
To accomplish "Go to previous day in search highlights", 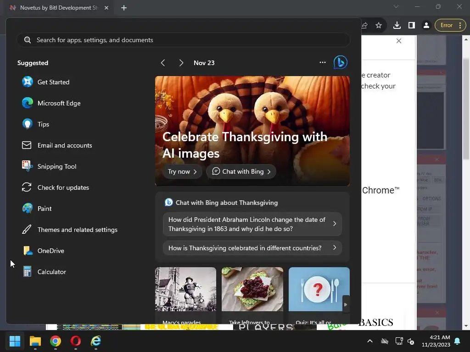I will pos(163,63).
